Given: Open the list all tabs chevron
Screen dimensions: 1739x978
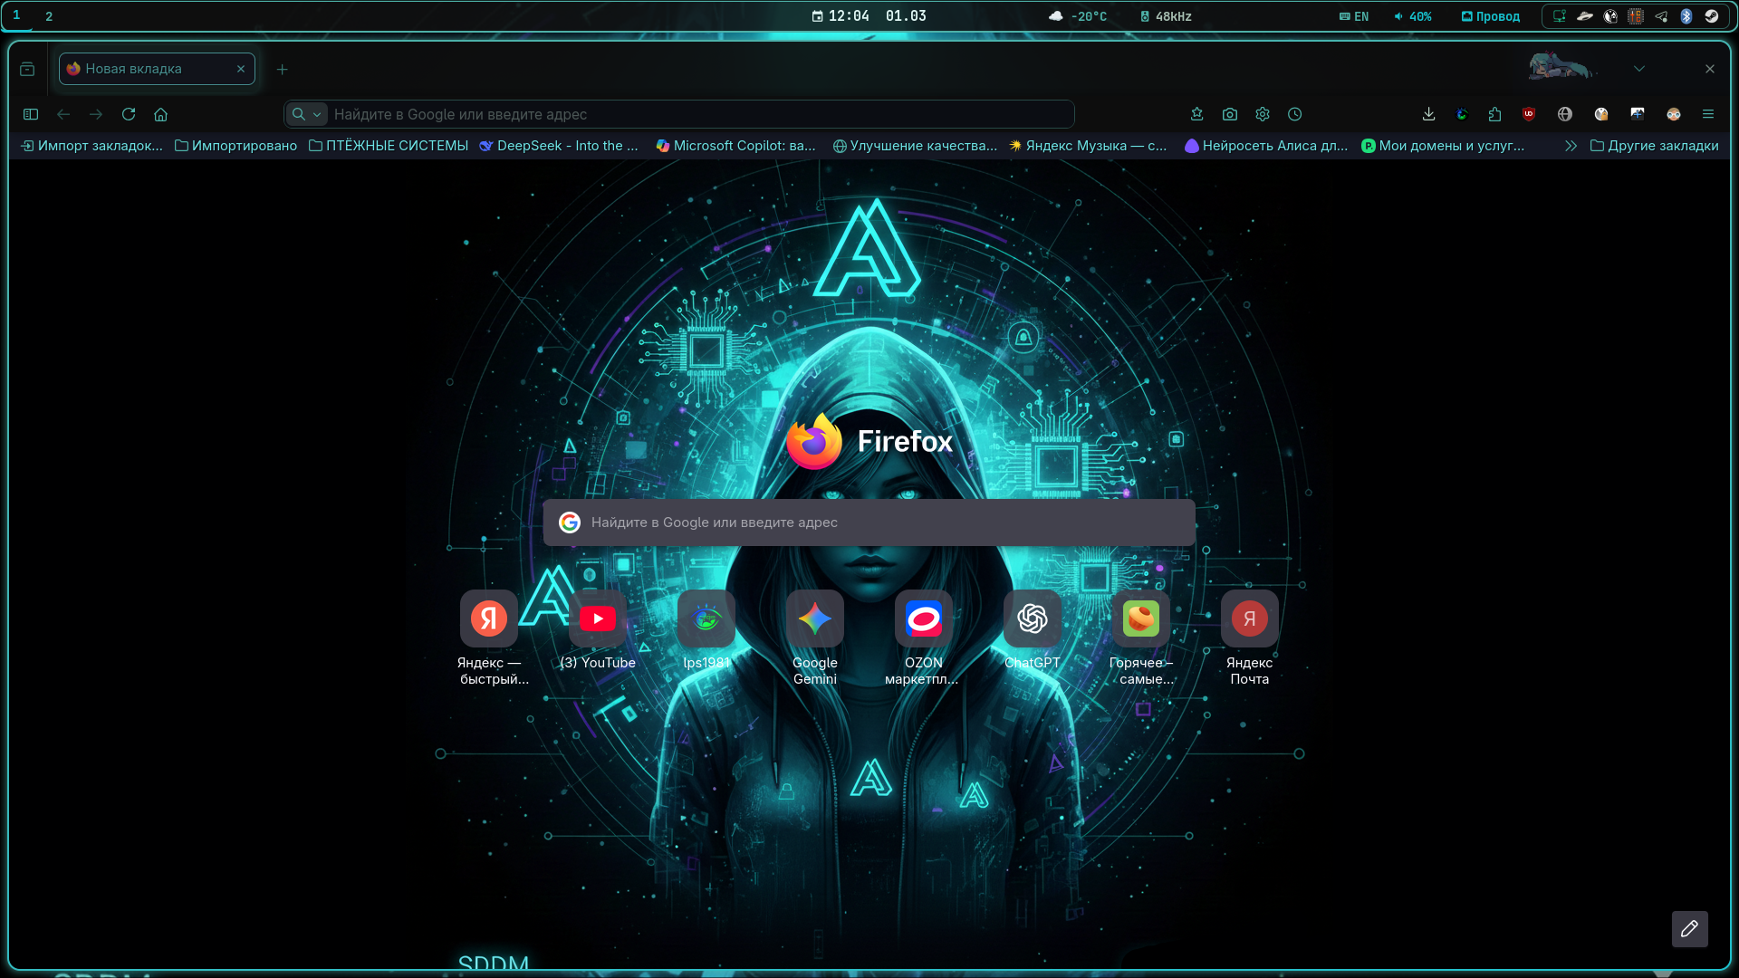Looking at the screenshot, I should coord(1638,69).
